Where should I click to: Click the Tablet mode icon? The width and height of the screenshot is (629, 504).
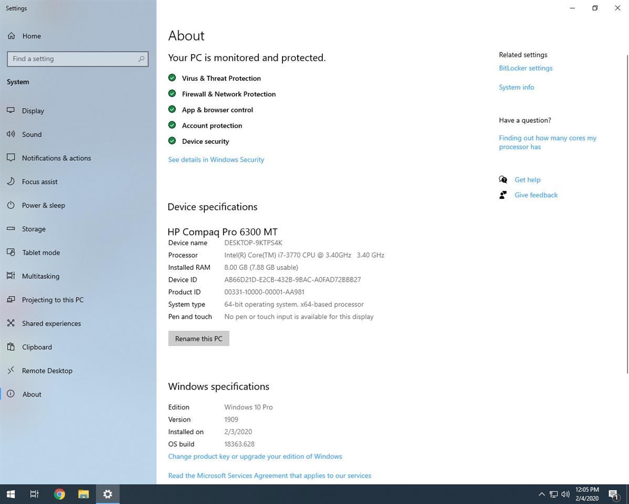11,253
